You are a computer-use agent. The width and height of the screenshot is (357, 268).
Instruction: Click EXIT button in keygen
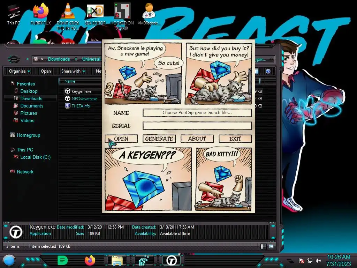(x=235, y=139)
